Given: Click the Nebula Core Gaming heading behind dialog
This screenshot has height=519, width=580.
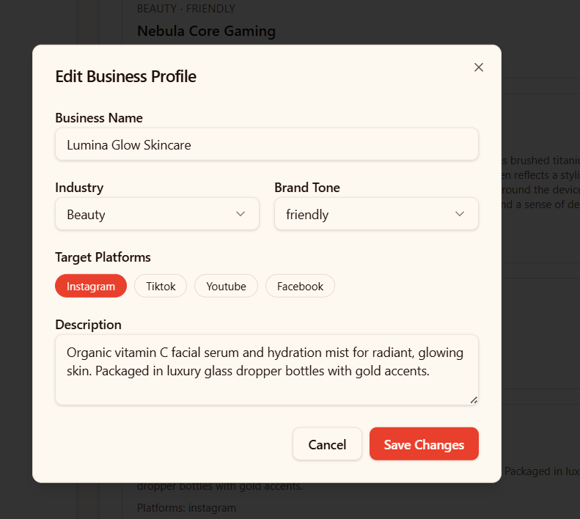Looking at the screenshot, I should click(x=206, y=31).
